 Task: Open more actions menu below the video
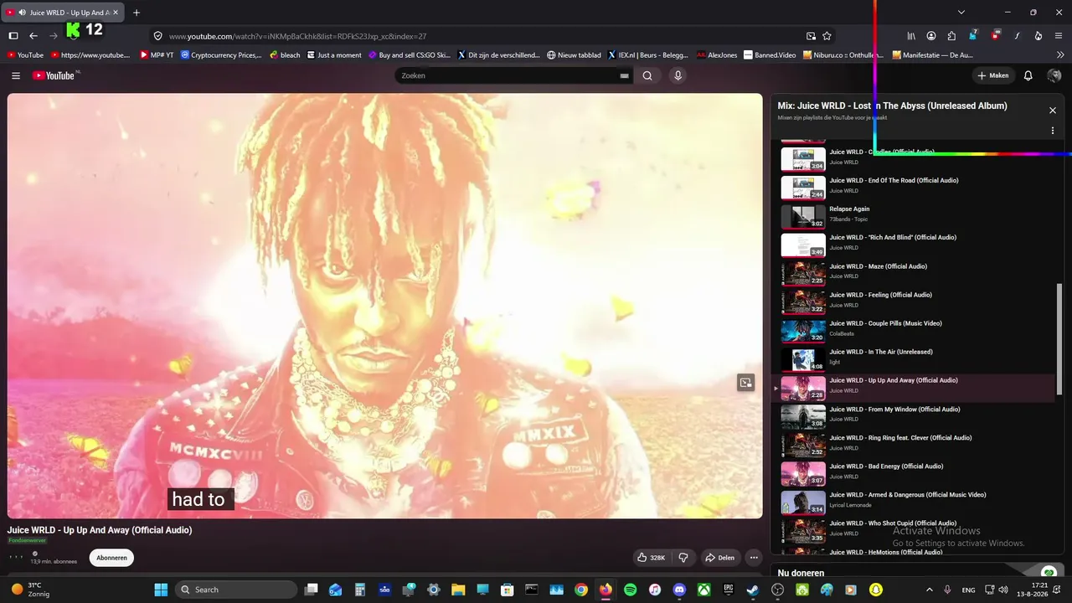pyautogui.click(x=754, y=558)
